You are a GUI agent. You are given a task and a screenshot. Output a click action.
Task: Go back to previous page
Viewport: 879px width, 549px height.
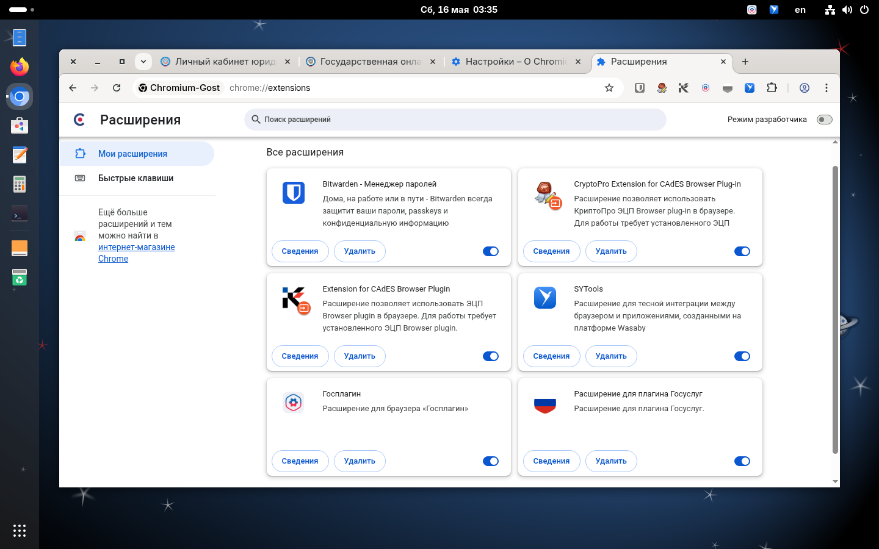pyautogui.click(x=73, y=88)
